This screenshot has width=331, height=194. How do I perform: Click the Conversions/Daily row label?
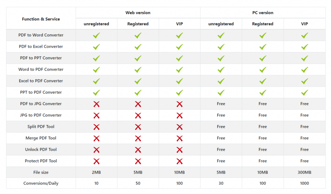pyautogui.click(x=41, y=183)
